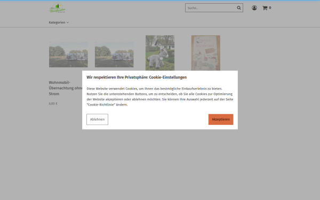Viewport: 320px width, 200px height.
Task: Accept cookies with the Akzeptieren button
Action: coord(221,119)
